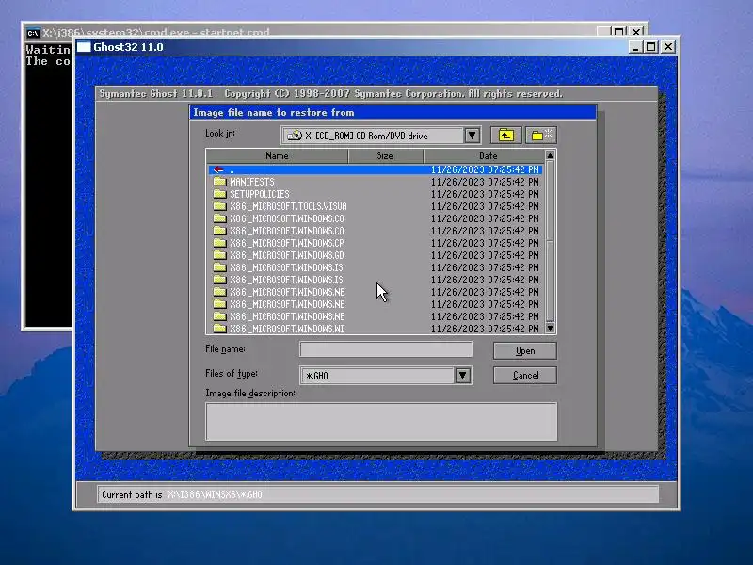Click the MANIFESTS folder icon
The image size is (753, 565).
[x=219, y=182]
